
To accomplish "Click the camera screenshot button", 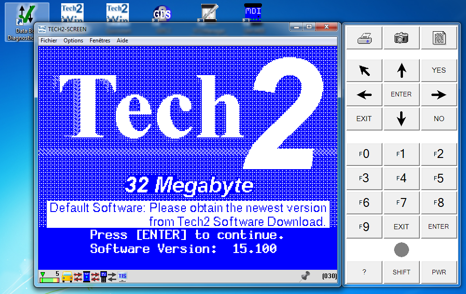I will [x=402, y=38].
